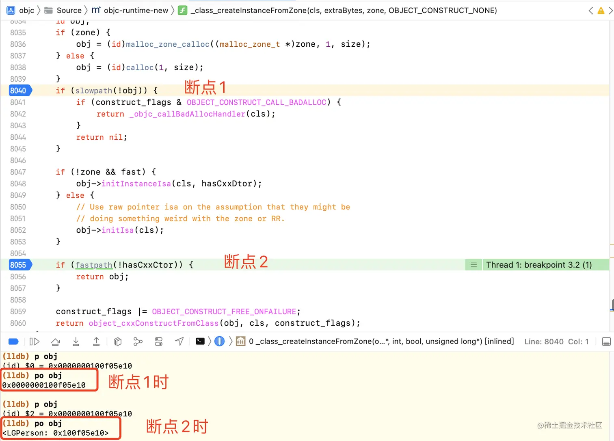Click console line ending $2 = 0x0000000100f05e10
The height and width of the screenshot is (441, 614).
click(x=67, y=414)
